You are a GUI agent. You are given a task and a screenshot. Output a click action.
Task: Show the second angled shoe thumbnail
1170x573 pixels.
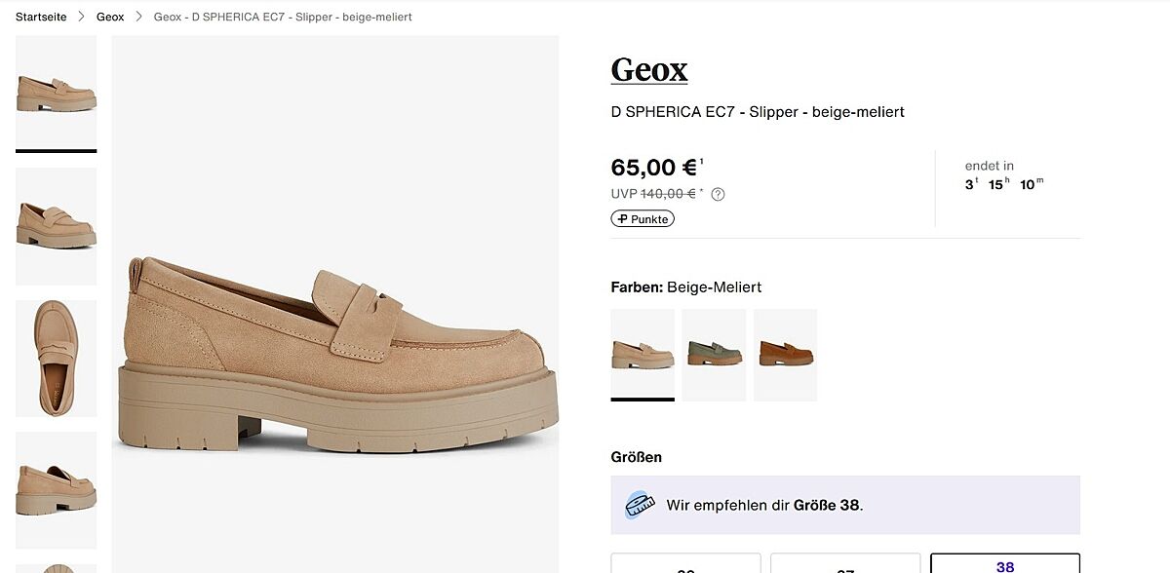57,226
